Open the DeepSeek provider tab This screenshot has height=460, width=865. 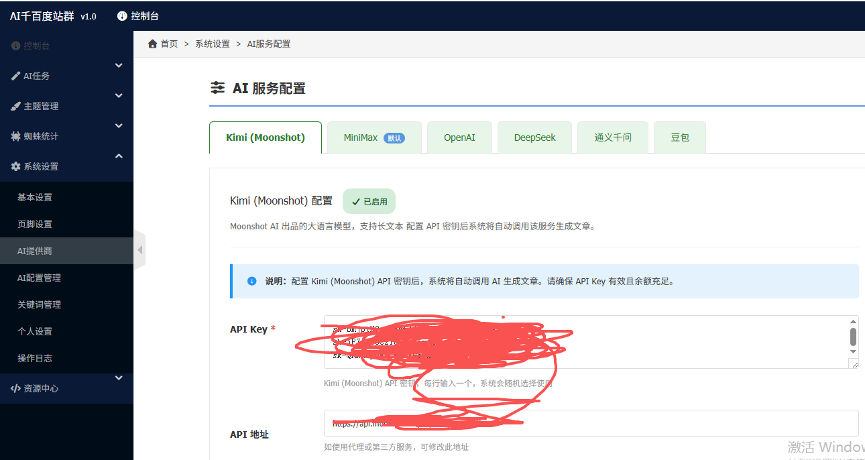pos(534,137)
